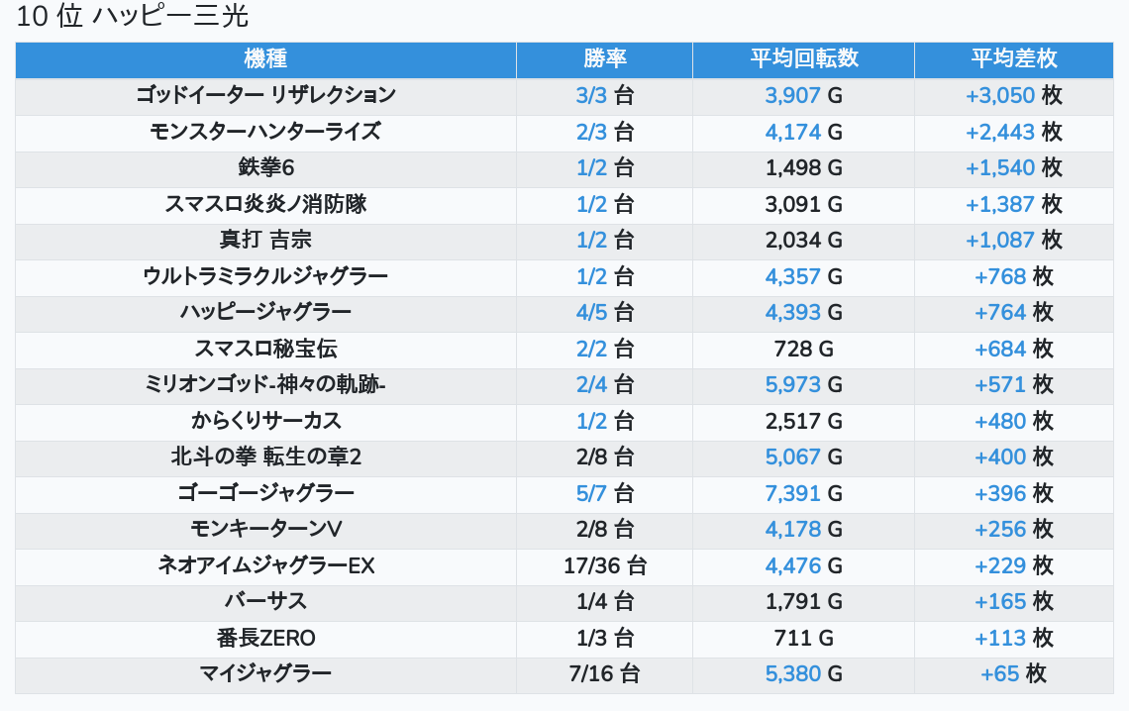Sort by the 勝率 column header
1129x711 pixels.
point(604,59)
